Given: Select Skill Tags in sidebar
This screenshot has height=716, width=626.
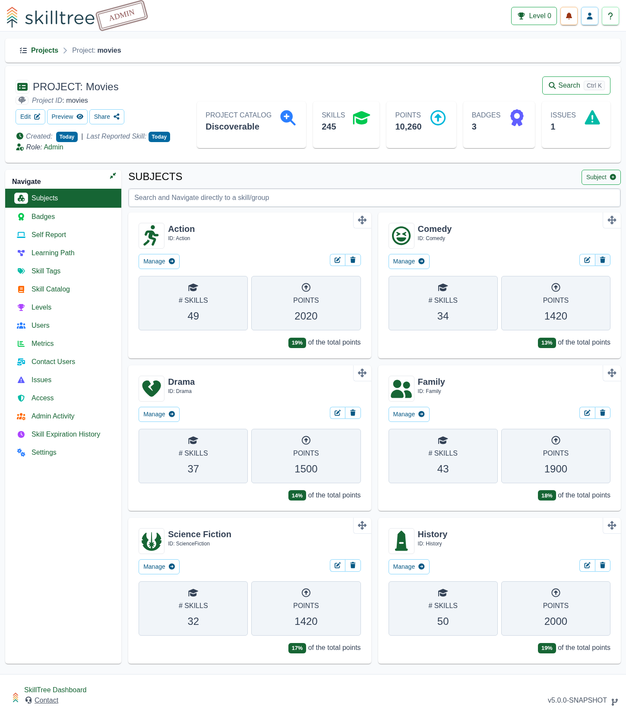Looking at the screenshot, I should point(63,271).
